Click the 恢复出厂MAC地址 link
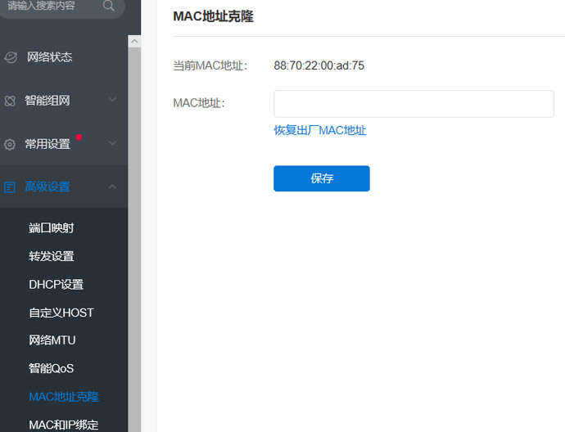Screen dimensions: 565x432 pyautogui.click(x=320, y=130)
